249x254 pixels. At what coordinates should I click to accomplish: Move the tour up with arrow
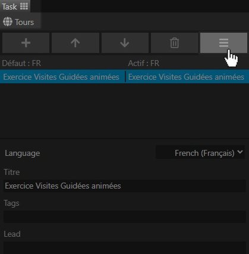75,43
